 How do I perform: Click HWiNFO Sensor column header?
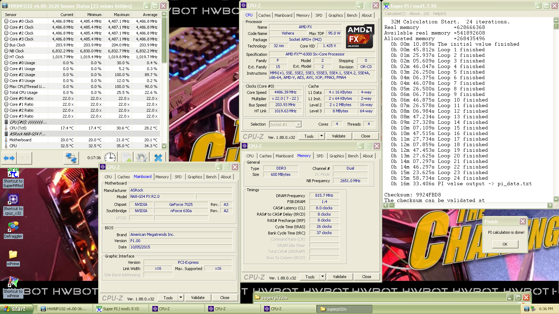(x=24, y=15)
